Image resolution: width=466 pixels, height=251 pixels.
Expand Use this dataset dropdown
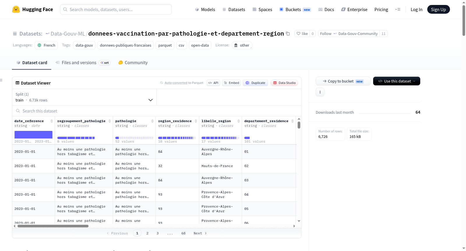tap(397, 81)
